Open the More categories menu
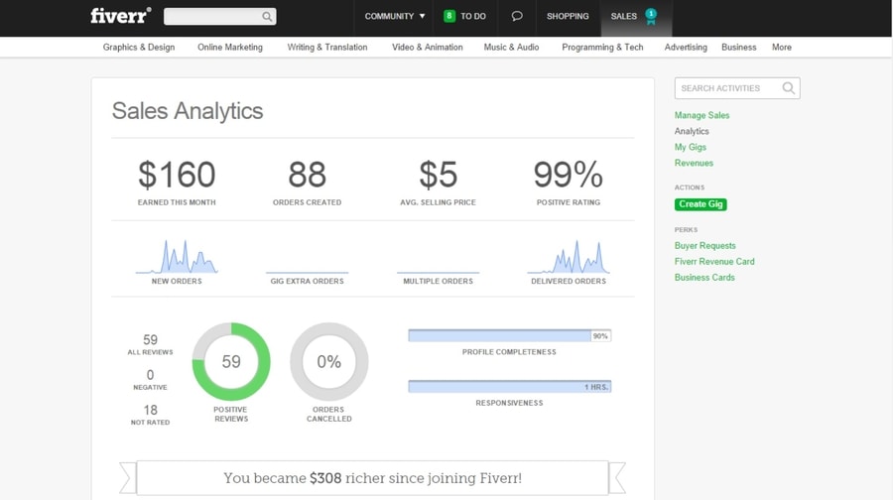This screenshot has width=893, height=500. point(782,48)
